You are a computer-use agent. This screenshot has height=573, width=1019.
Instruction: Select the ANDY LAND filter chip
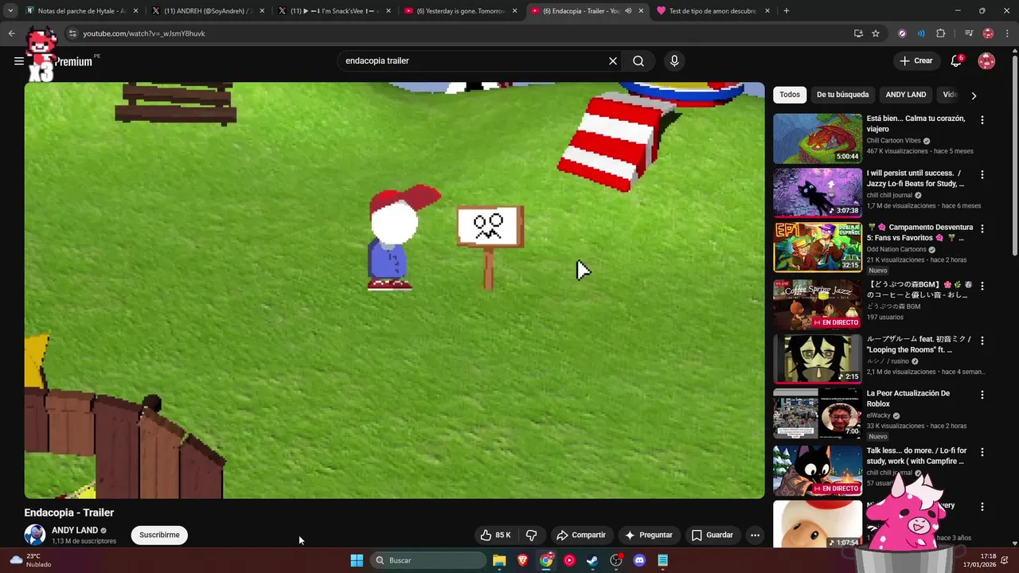906,95
